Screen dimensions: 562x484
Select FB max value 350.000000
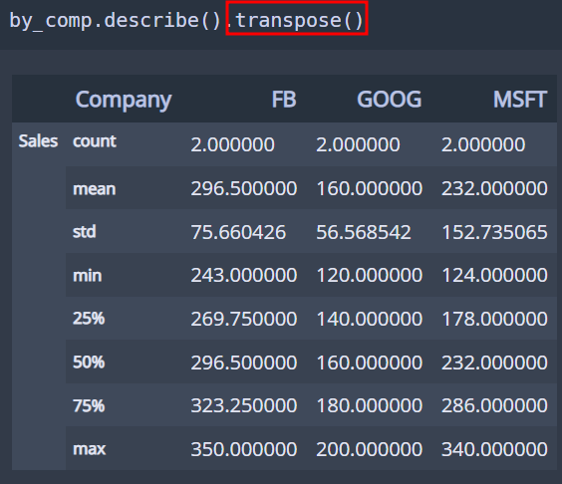coord(244,449)
